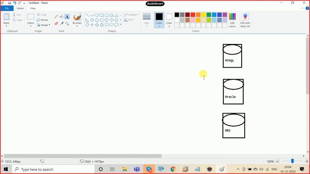
Task: Click the Resize button
Action: [x=42, y=20]
